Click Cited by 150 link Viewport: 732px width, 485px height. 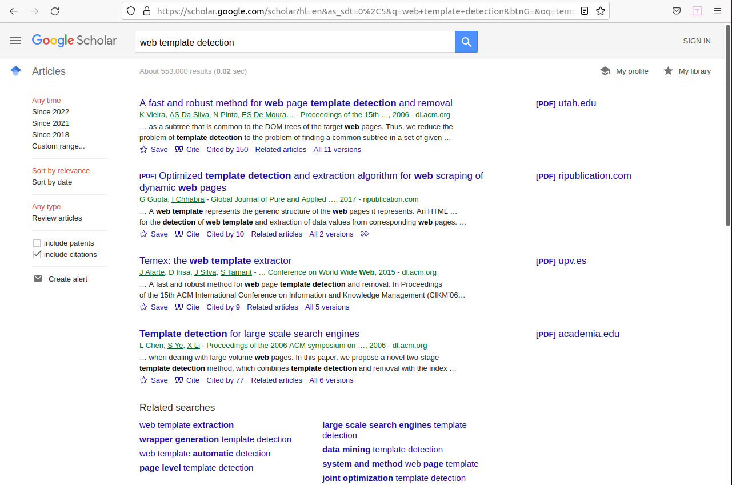pos(227,150)
